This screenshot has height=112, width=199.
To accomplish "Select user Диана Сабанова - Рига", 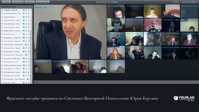I will (x=11, y=62).
